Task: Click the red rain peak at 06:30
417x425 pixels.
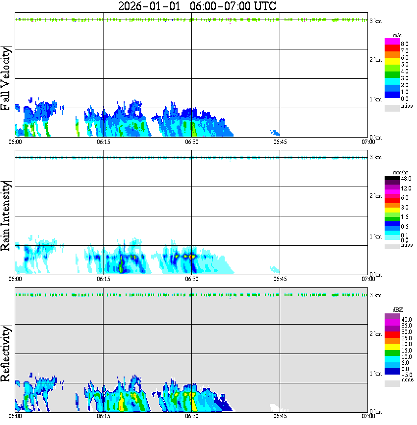Action: click(x=191, y=257)
